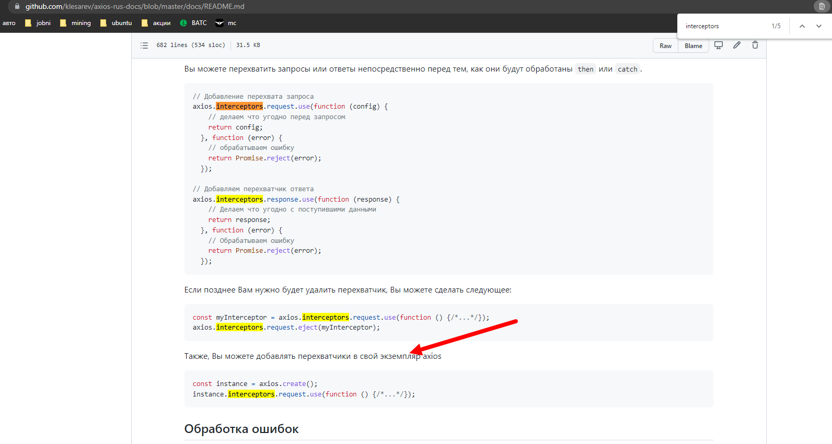Open the mining bookmark folder
The image size is (832, 444).
tap(75, 23)
